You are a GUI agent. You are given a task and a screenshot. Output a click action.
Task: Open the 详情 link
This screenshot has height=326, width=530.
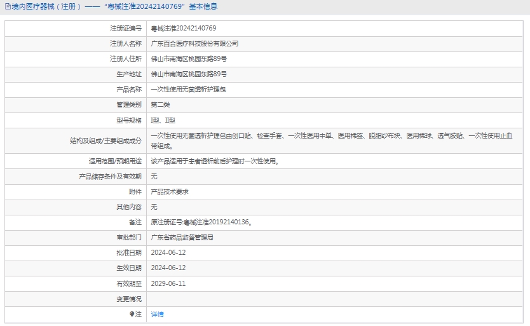tap(157, 315)
